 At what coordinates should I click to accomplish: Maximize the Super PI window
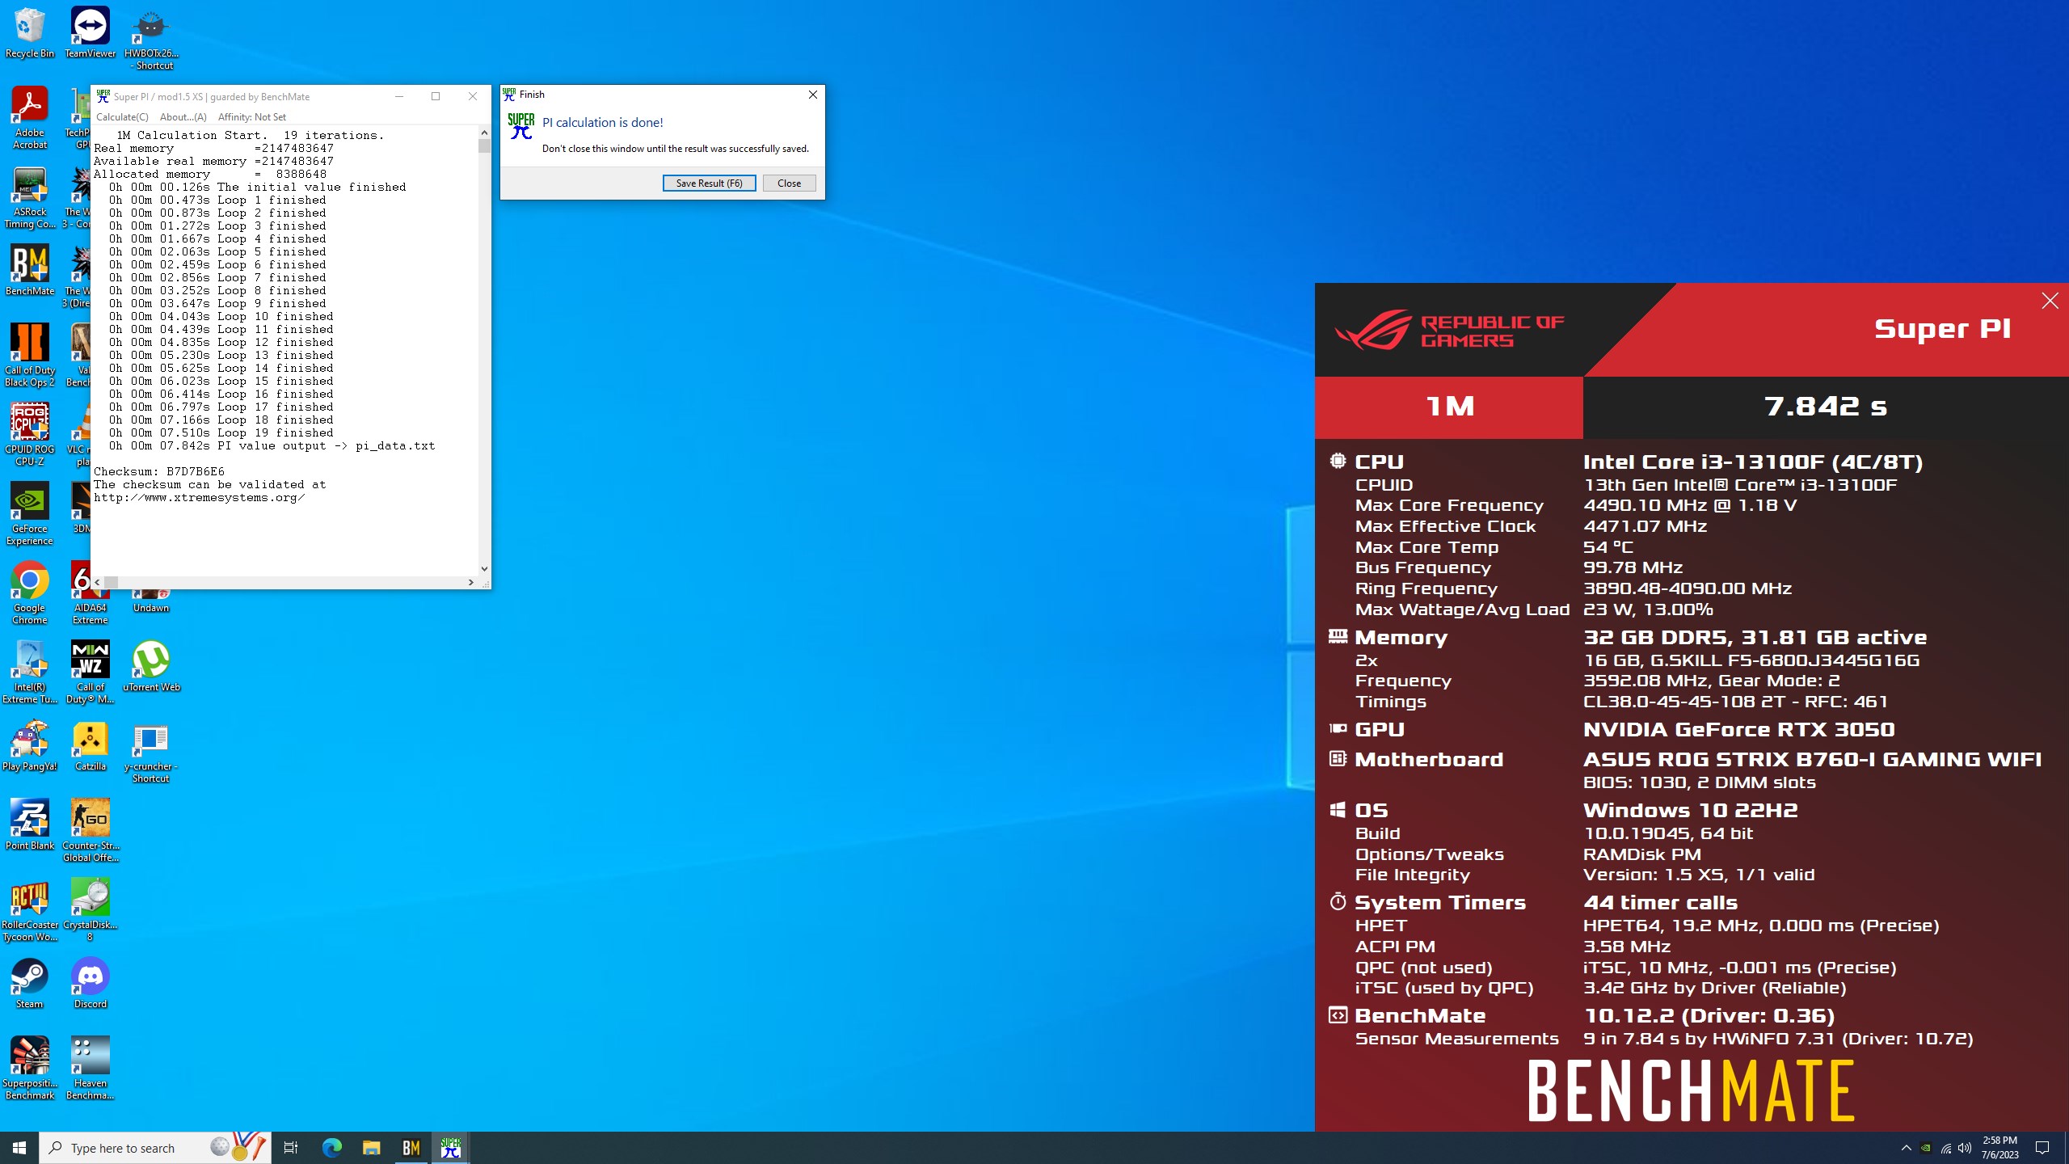coord(436,96)
